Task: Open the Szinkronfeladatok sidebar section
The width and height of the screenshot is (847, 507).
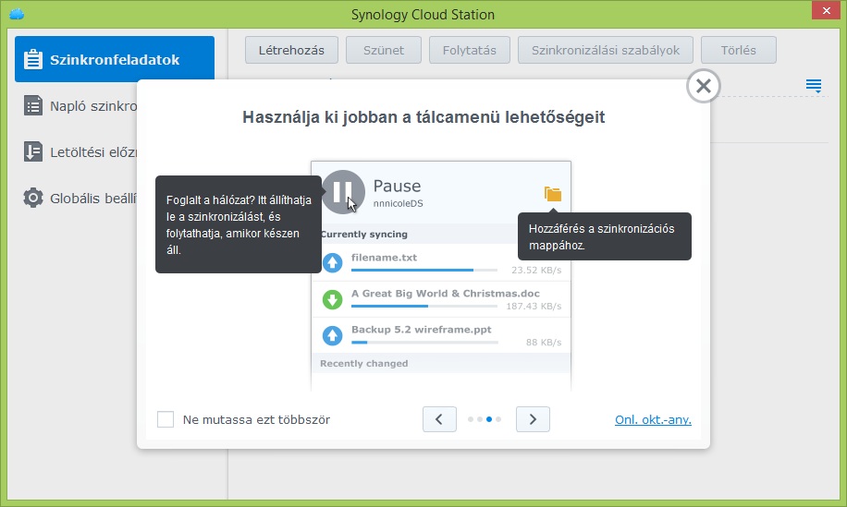Action: coord(115,59)
